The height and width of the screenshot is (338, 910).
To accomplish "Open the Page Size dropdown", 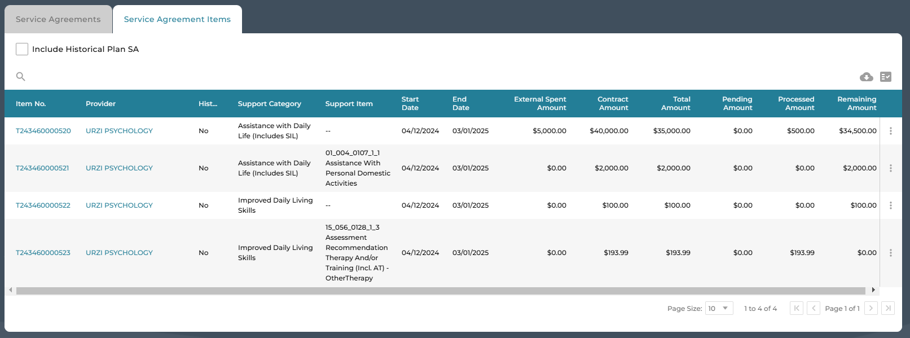I will (x=719, y=308).
